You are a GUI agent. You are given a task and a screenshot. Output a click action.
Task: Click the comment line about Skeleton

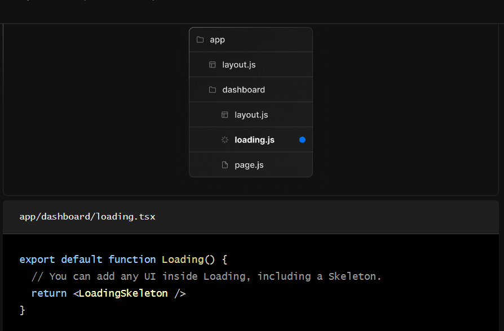pyautogui.click(x=206, y=276)
